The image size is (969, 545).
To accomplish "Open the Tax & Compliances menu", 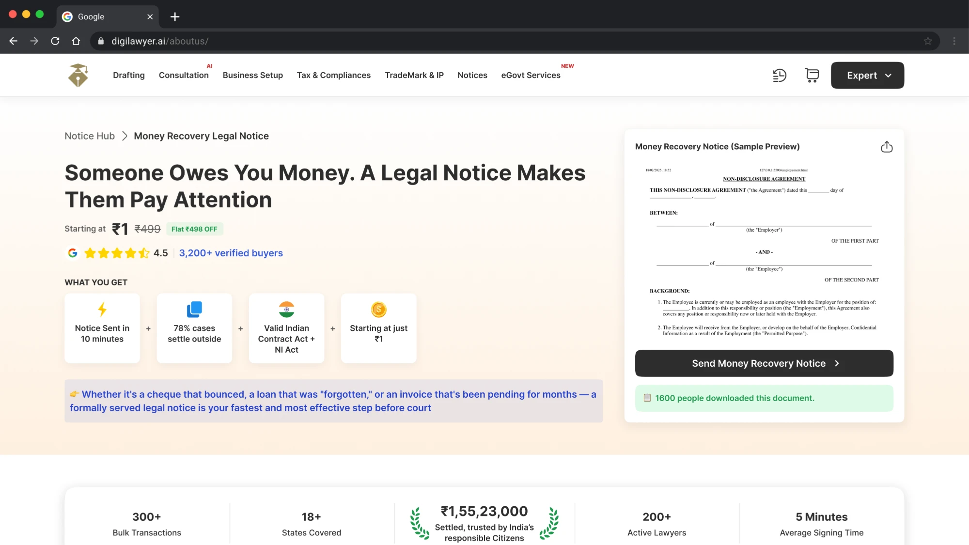I will [334, 76].
